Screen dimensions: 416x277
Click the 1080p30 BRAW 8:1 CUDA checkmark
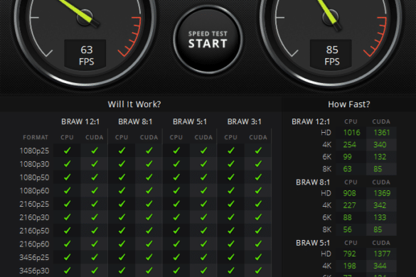coord(149,164)
